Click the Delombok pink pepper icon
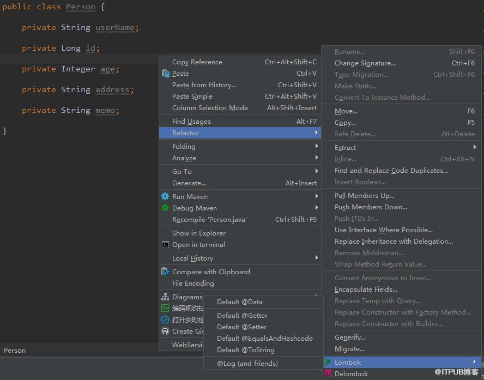Image resolution: width=484 pixels, height=380 pixels. tap(328, 373)
